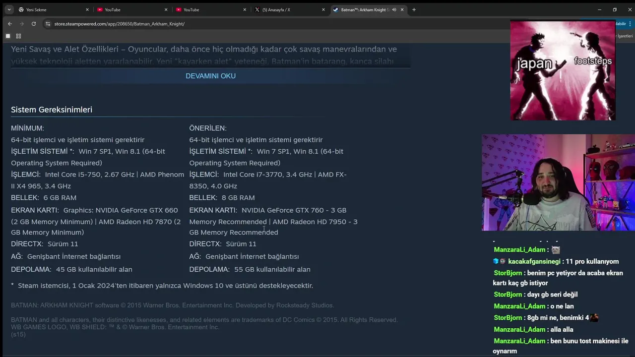
Task: View site information for store.steampowered.com
Action: click(48, 24)
